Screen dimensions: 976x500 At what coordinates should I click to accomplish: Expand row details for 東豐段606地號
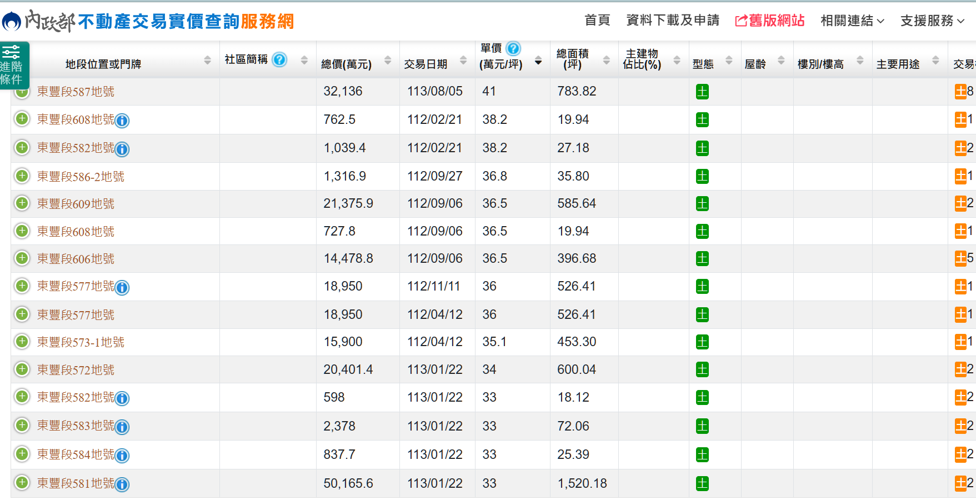(22, 258)
